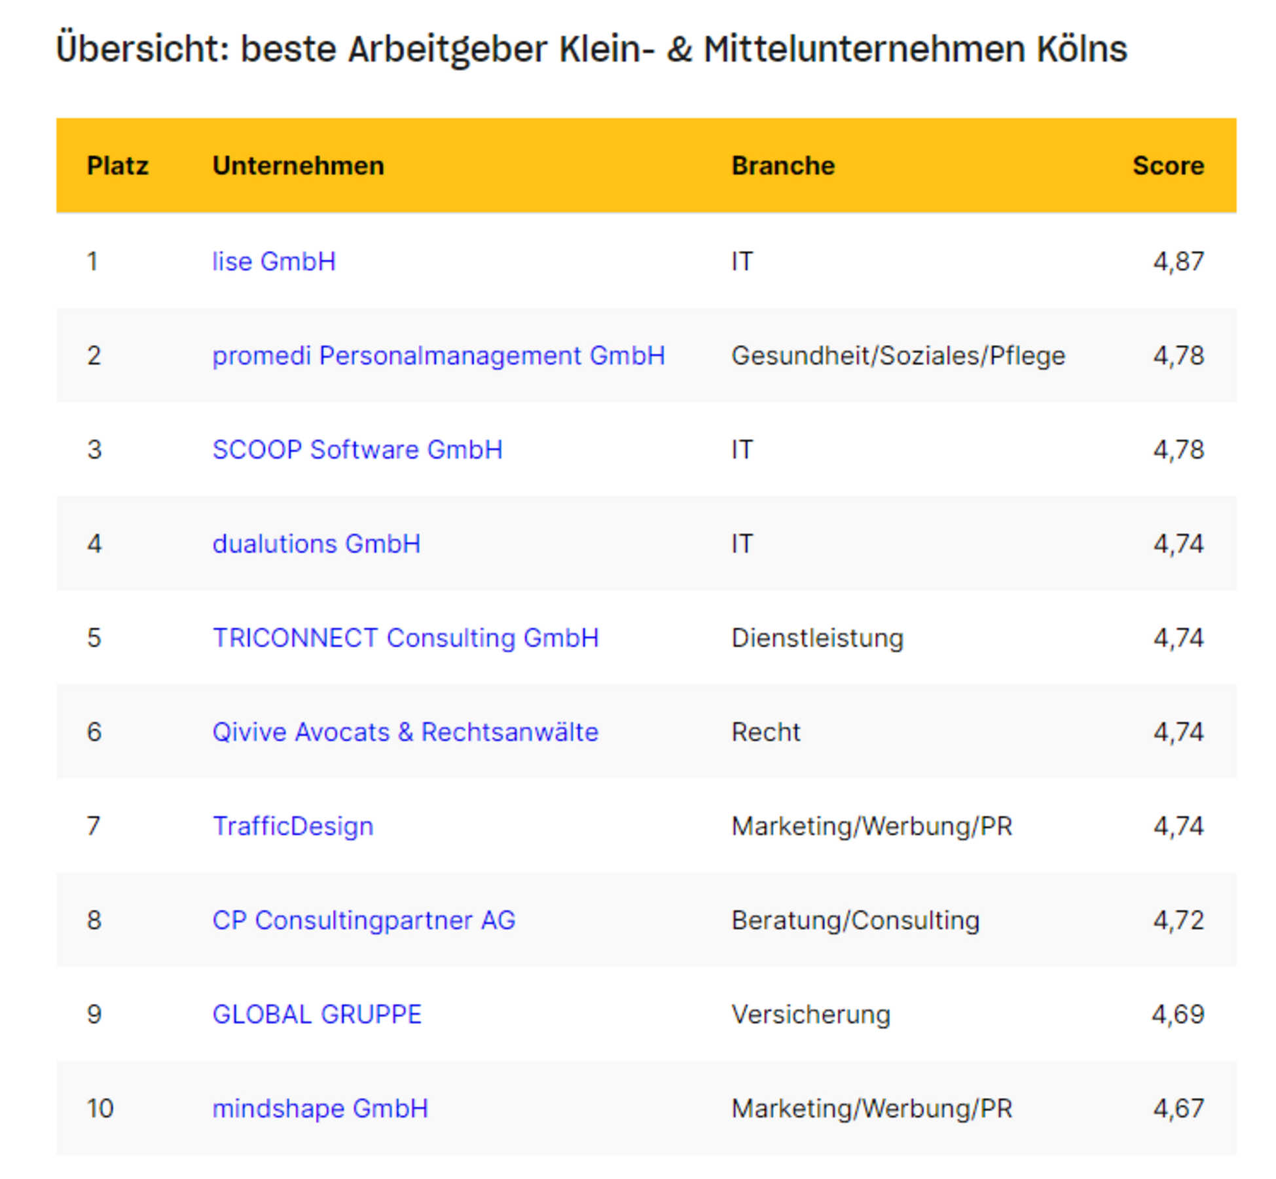Click the Branche column header
This screenshot has height=1179, width=1276.
point(782,166)
